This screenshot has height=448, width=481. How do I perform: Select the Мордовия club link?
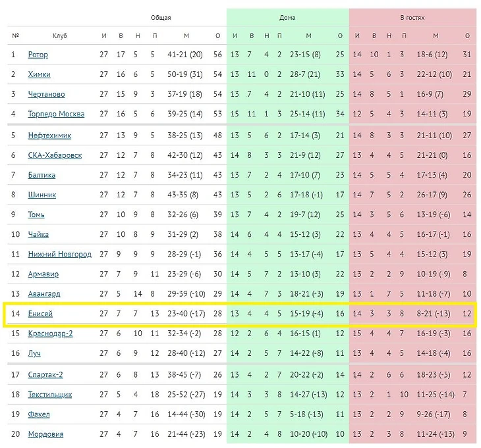(x=45, y=434)
